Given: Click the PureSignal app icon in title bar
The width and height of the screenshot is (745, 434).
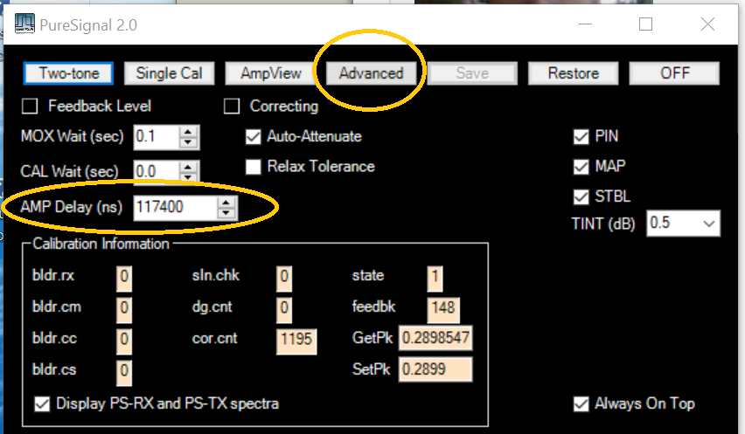Looking at the screenshot, I should tap(24, 24).
